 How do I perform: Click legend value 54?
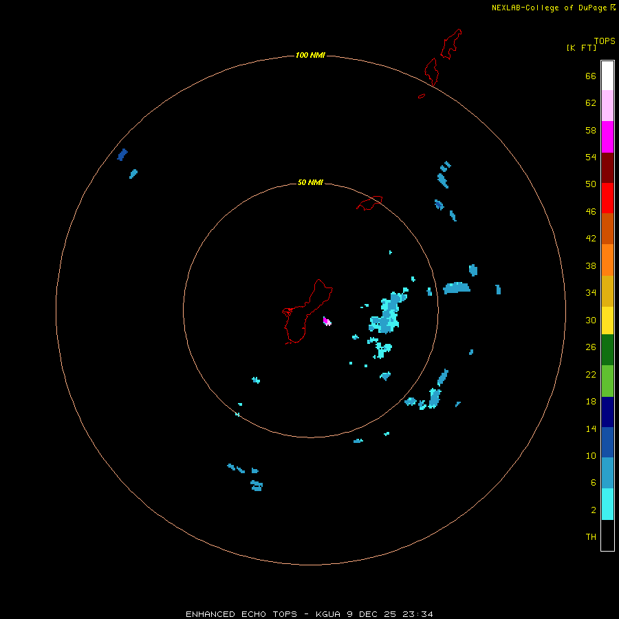click(591, 157)
